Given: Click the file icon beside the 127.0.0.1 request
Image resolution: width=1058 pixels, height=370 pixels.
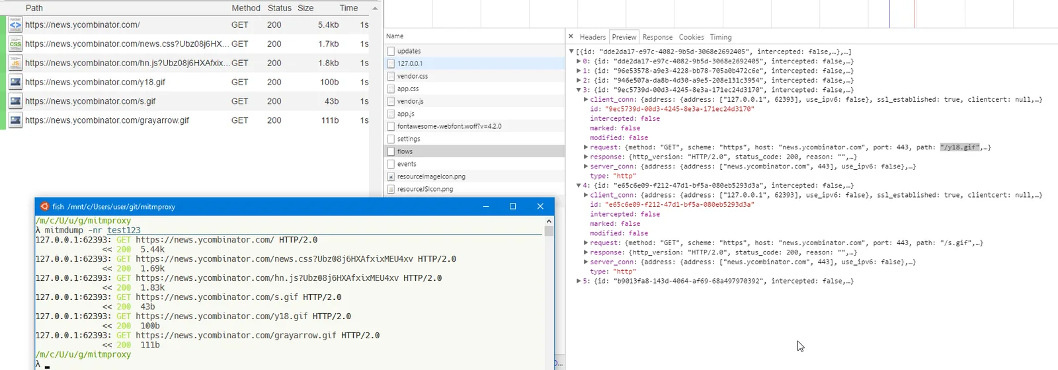Looking at the screenshot, I should (391, 63).
